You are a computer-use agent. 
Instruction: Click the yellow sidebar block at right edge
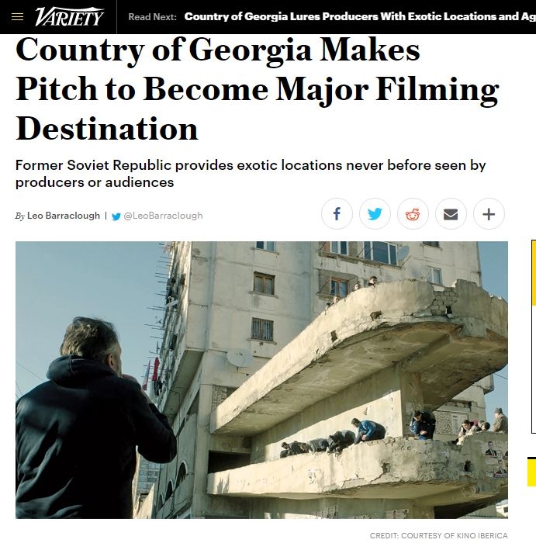click(534, 273)
